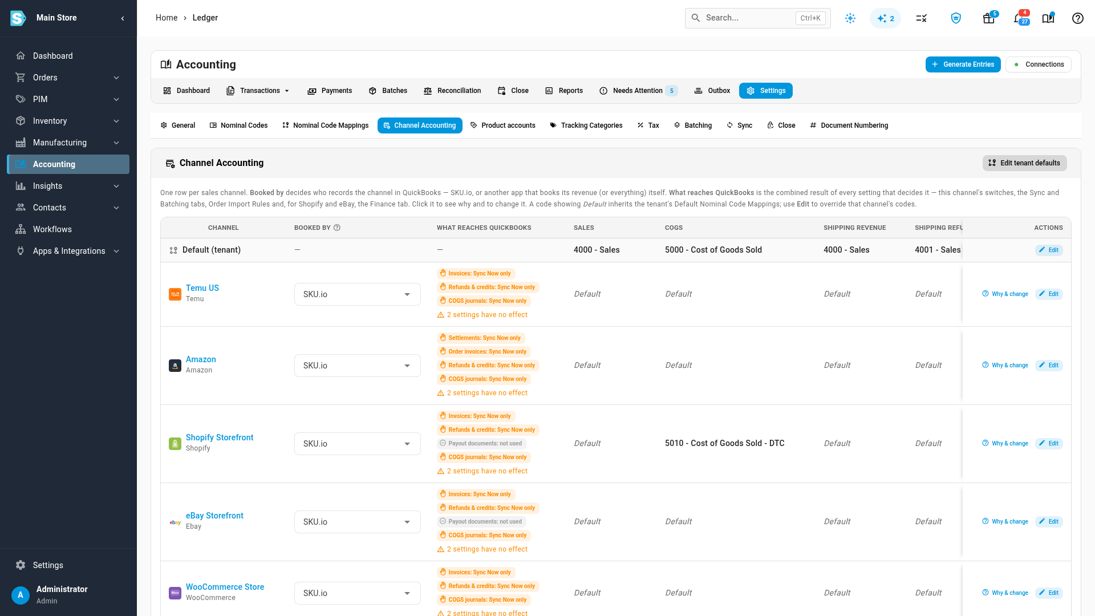Open Booked By dropdown for Temu US
This screenshot has height=616, width=1095.
[358, 294]
